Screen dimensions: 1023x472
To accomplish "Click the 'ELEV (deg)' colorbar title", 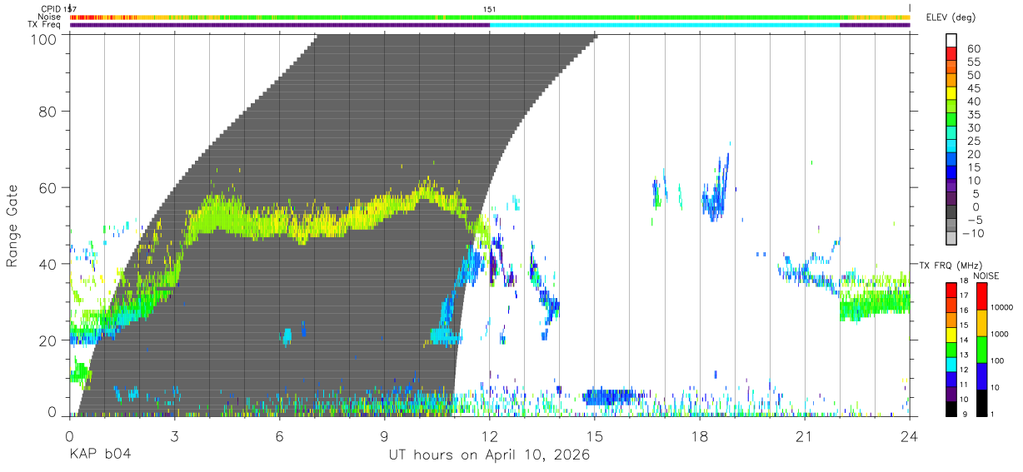I will [x=951, y=17].
